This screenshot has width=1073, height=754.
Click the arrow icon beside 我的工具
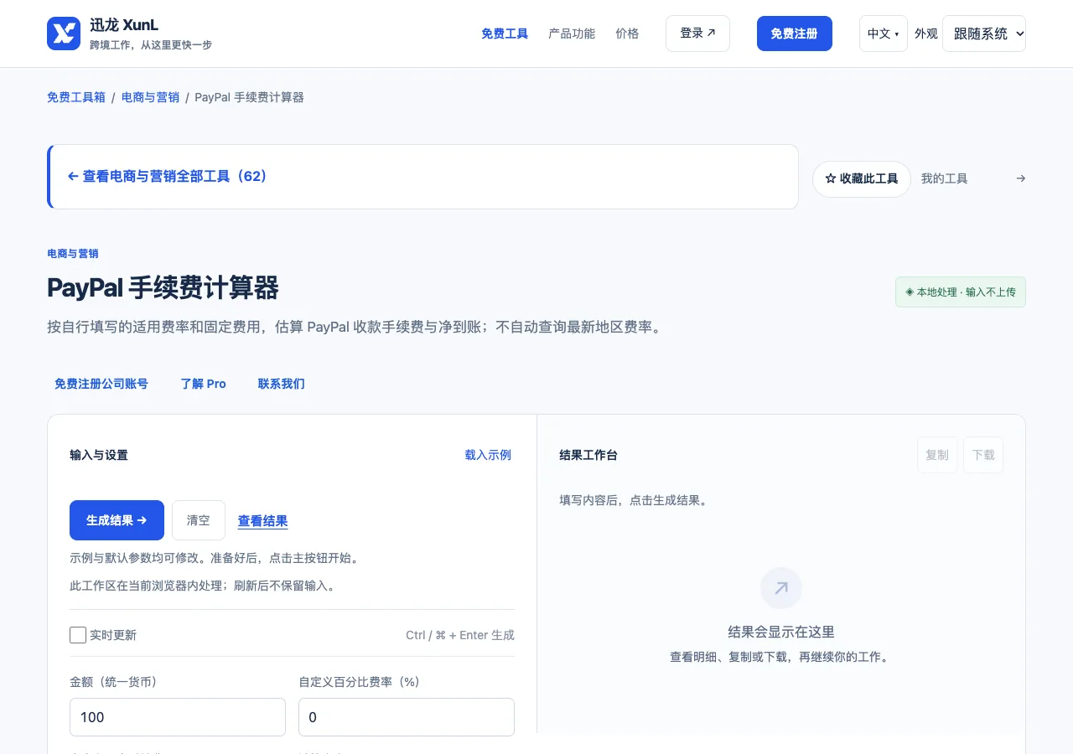coord(1020,178)
